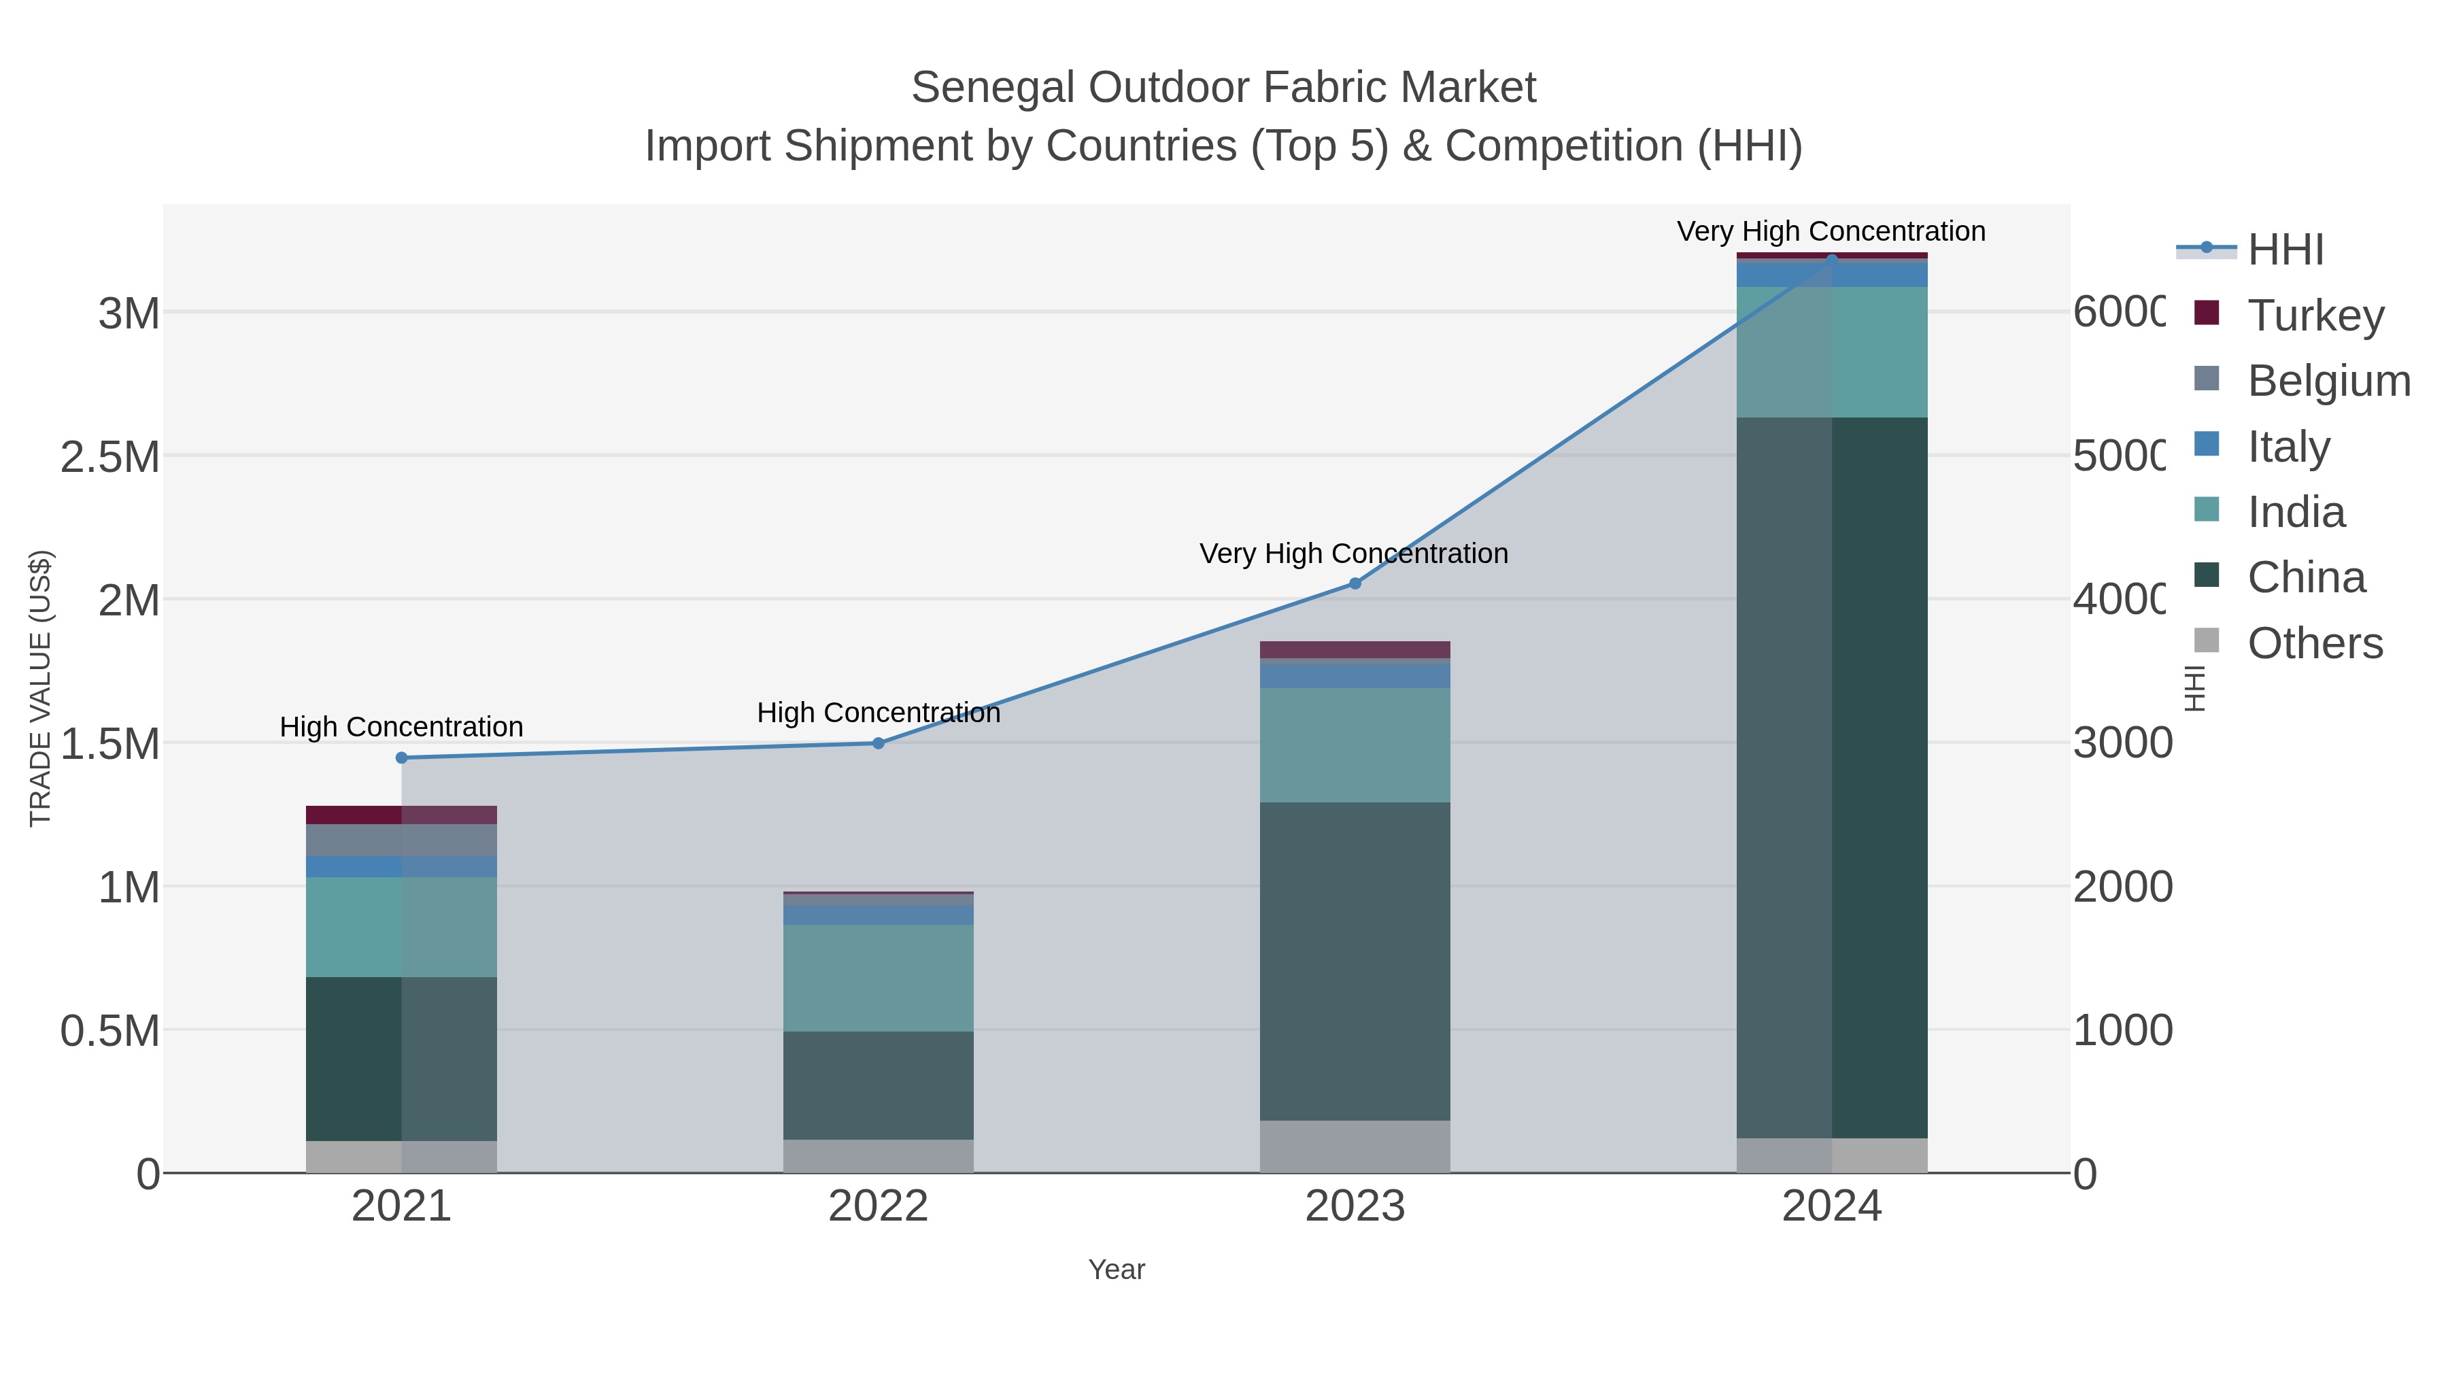Click the 2.5M left axis tick label
This screenshot has width=2448, height=1377.
coord(110,457)
